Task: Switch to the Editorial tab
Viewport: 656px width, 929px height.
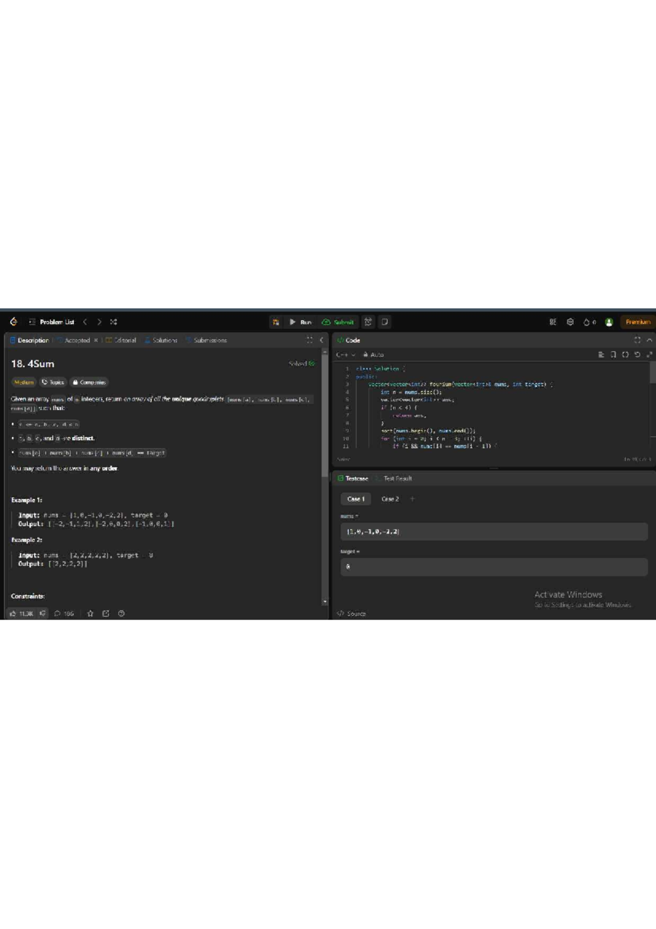Action: pyautogui.click(x=121, y=340)
